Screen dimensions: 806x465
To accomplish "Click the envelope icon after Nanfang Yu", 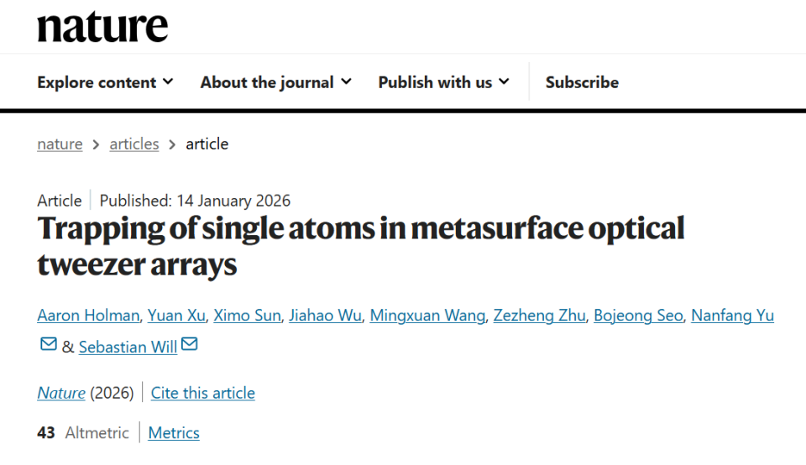I will point(49,344).
